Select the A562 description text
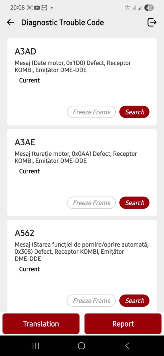164x356 pixels. pyautogui.click(x=82, y=252)
